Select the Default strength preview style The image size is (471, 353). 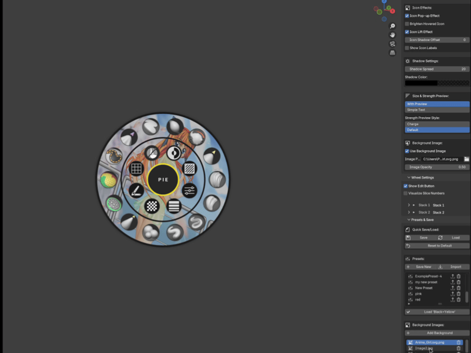[x=437, y=130]
